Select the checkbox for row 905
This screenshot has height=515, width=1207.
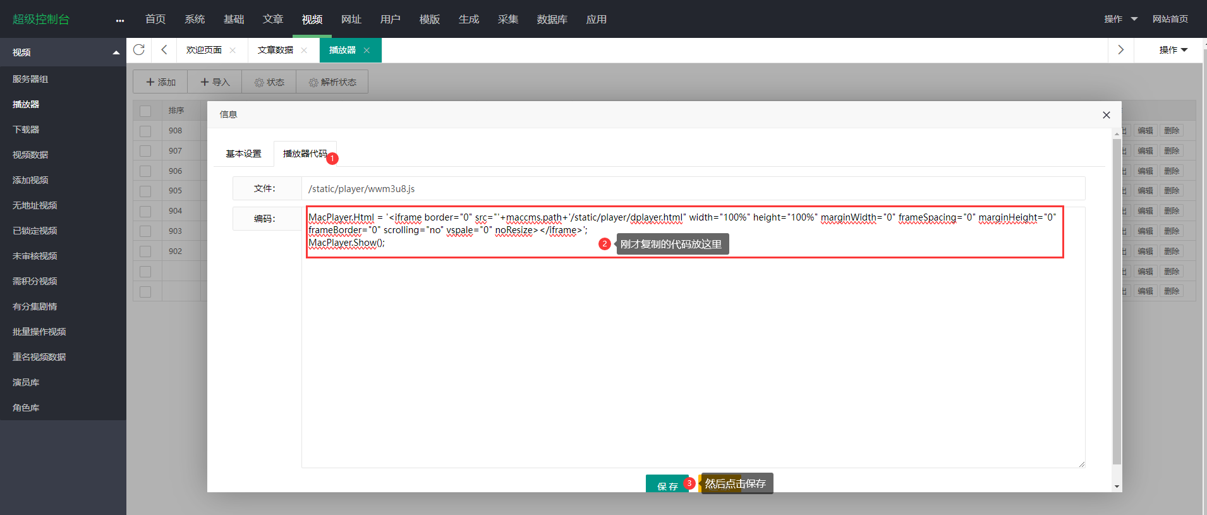click(145, 191)
